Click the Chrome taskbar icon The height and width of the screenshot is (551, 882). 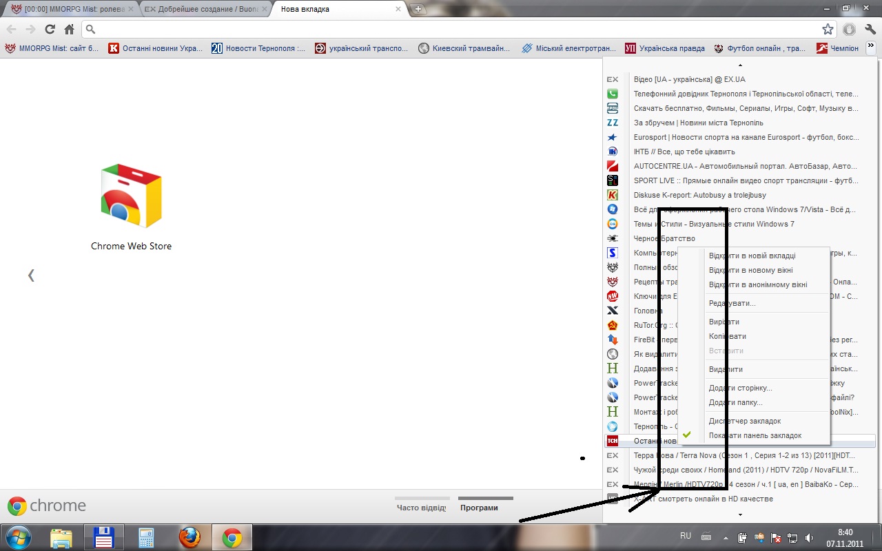click(232, 537)
